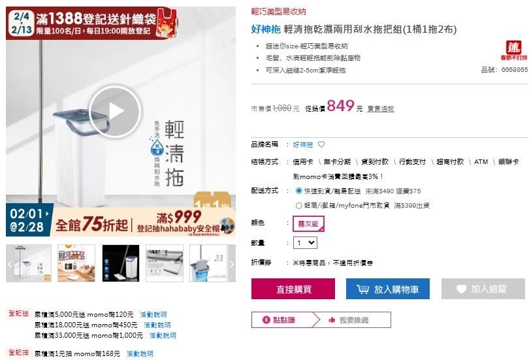Open 賣貴通報 price report link
529x360 pixels.
pos(381,109)
